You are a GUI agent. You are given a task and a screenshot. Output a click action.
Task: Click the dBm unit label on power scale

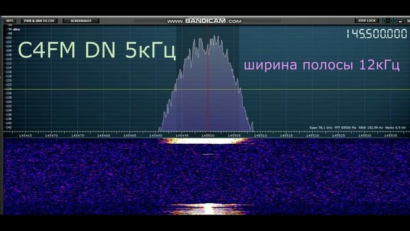coord(17,30)
